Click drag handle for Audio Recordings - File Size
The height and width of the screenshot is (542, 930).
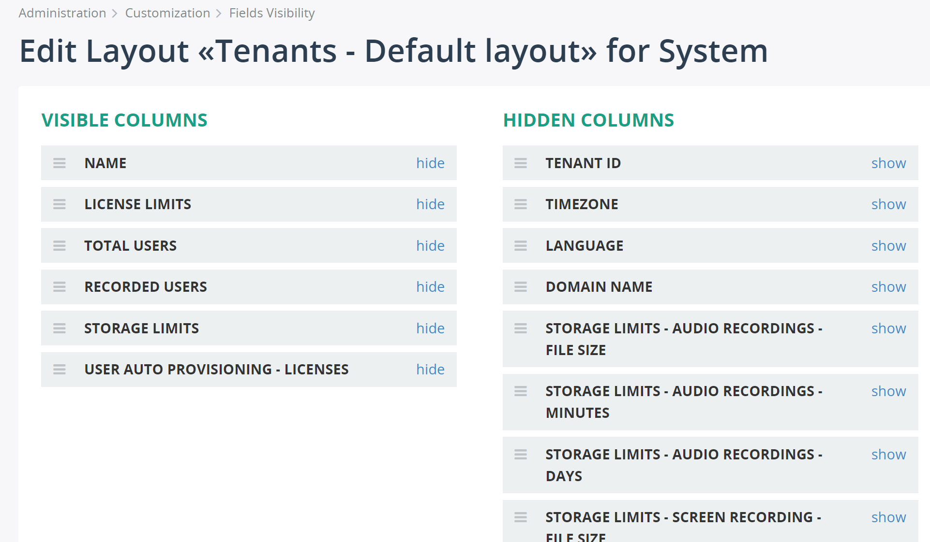(521, 328)
